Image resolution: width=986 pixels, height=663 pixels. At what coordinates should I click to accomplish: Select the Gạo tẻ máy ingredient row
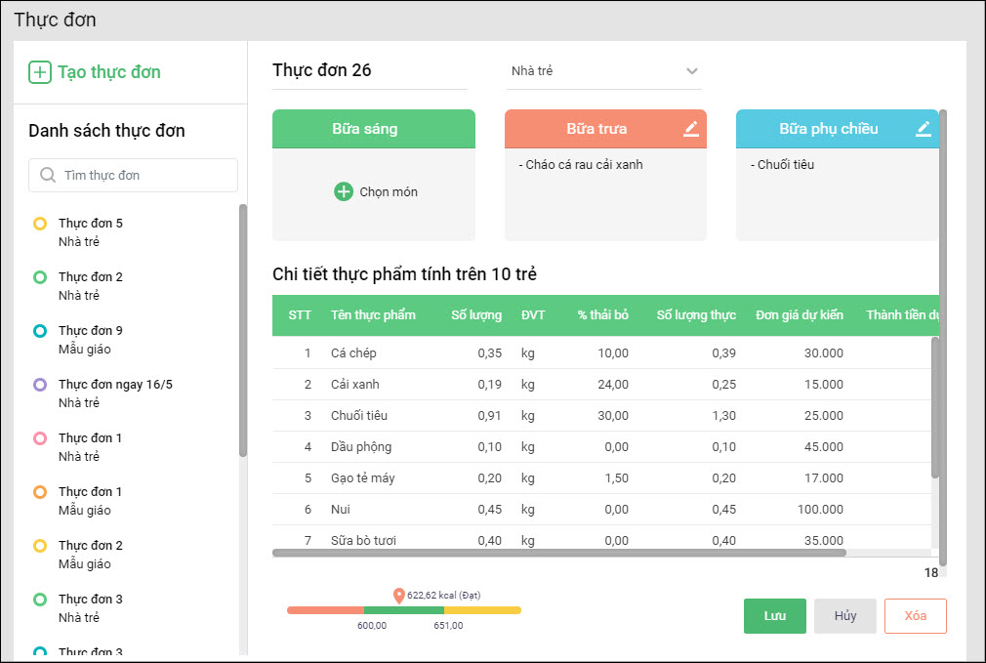(x=601, y=478)
